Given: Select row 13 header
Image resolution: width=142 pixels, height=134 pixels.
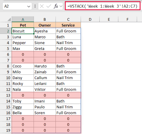Looking at the screenshot, I should 6,95.
